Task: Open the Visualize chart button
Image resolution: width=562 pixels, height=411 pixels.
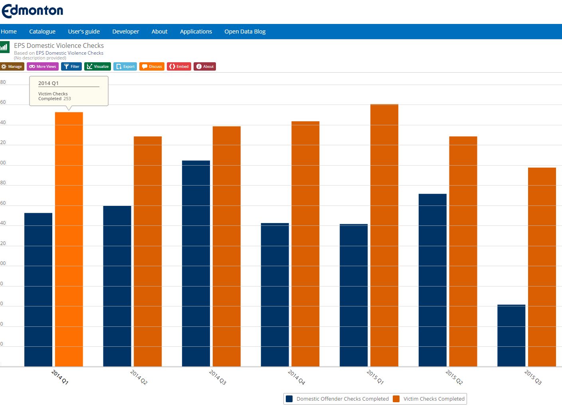Action: 97,67
